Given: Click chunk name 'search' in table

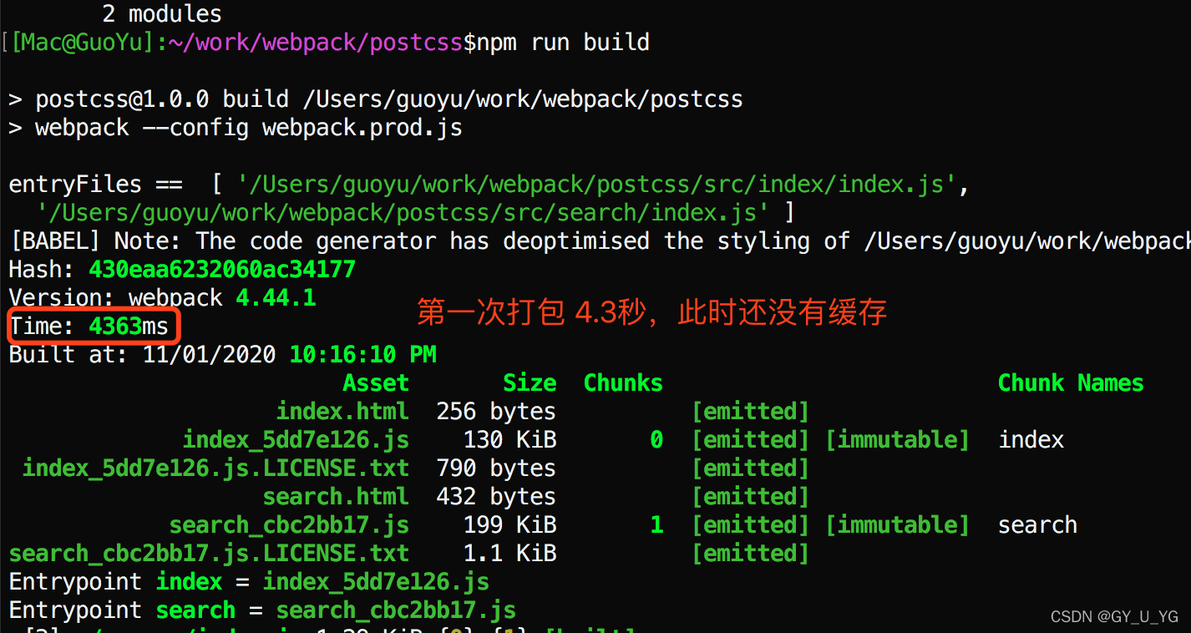Looking at the screenshot, I should pos(1037,525).
